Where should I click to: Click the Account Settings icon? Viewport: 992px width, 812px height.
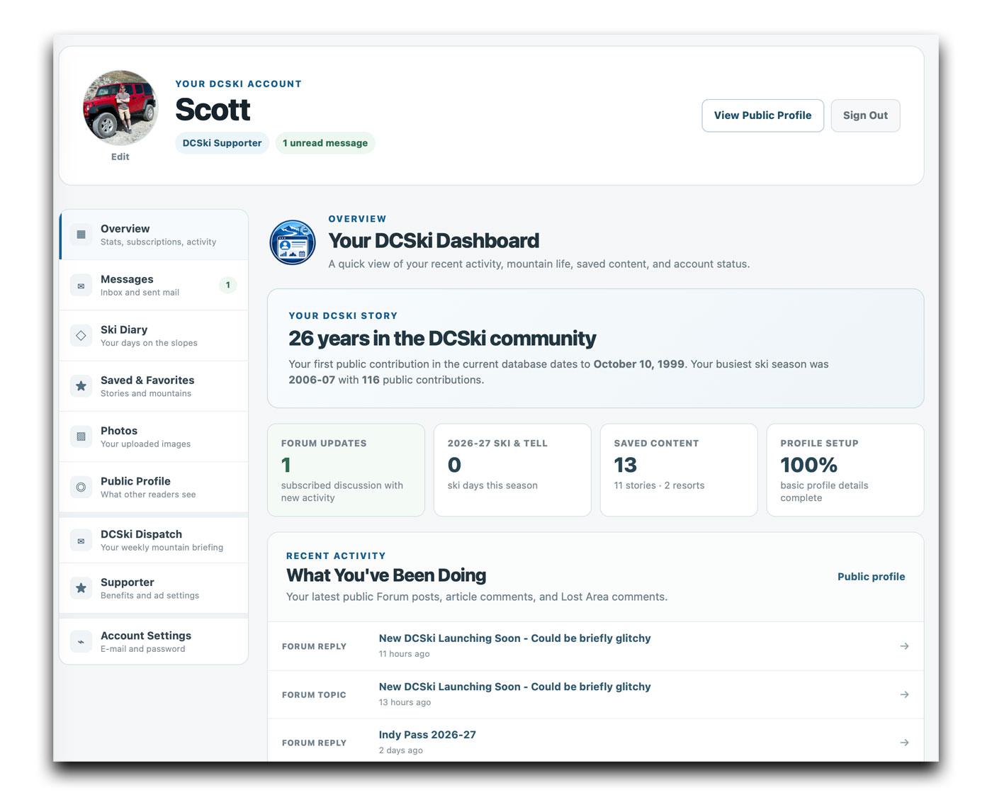coord(81,641)
